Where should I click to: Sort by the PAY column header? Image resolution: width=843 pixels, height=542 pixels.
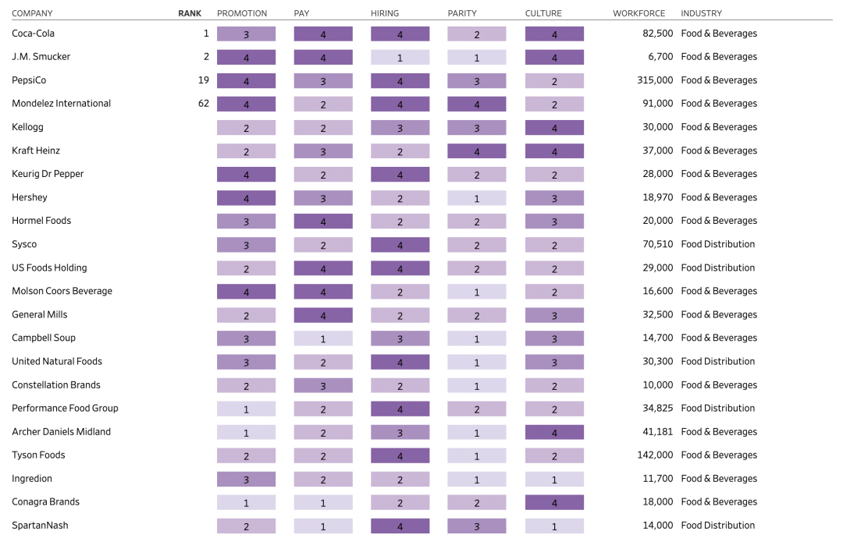(x=301, y=13)
